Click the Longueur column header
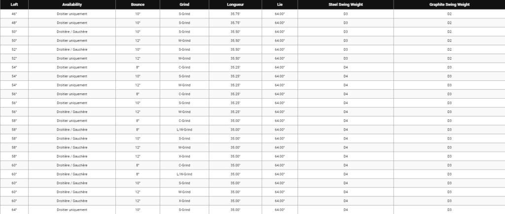Screen dimensions: 505x214 (x=235, y=4)
